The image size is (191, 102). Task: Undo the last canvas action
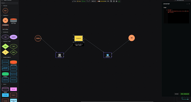coord(87,1)
